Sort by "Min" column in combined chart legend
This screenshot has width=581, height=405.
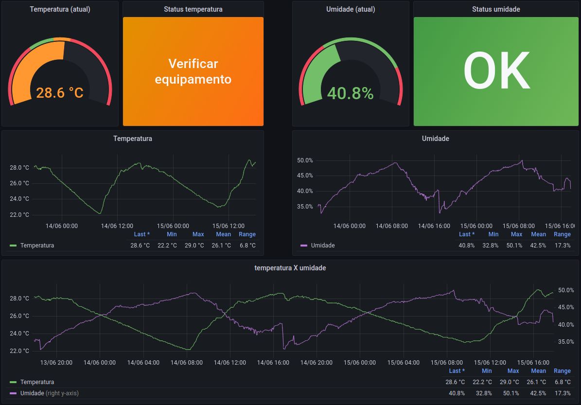point(487,371)
